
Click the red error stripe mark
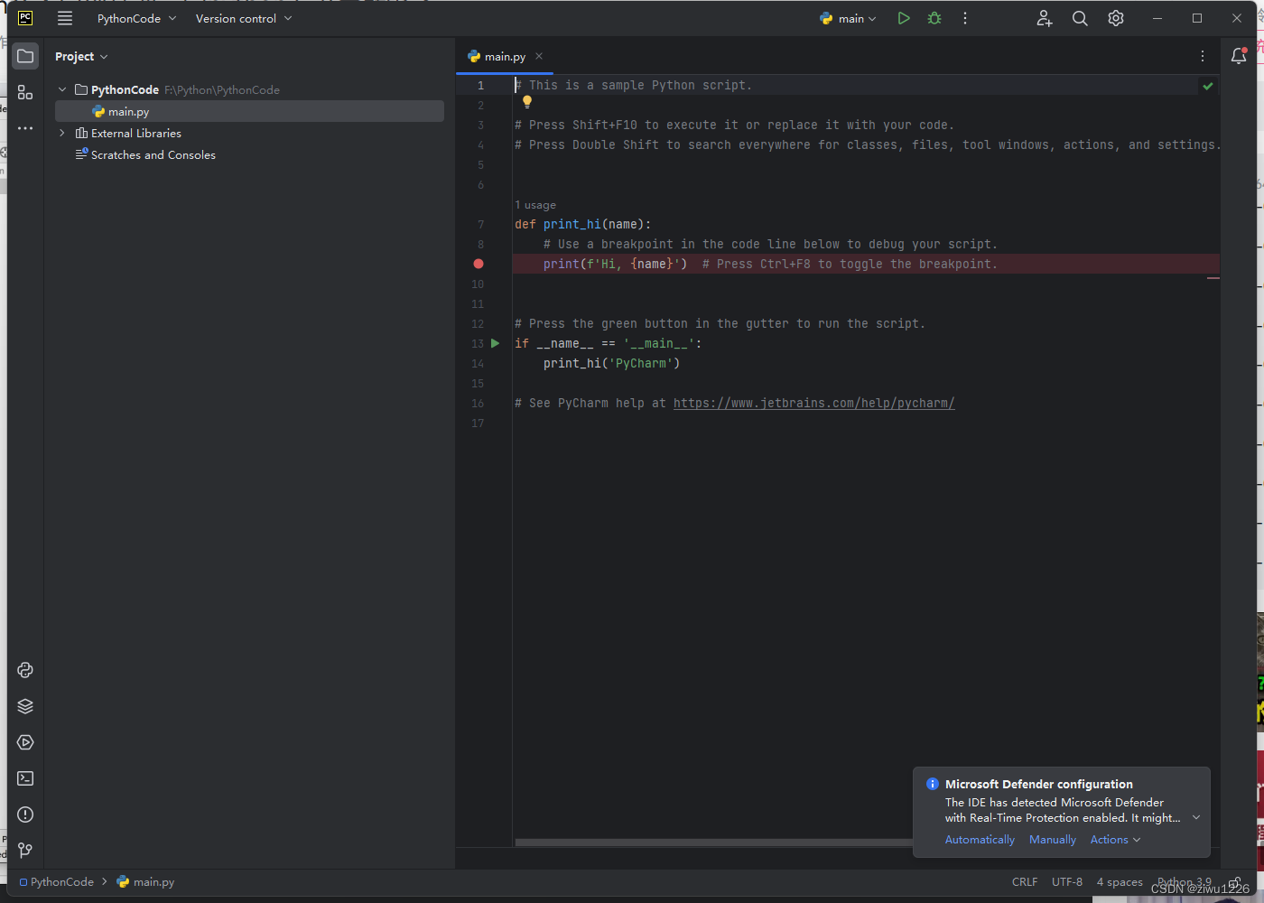[x=1213, y=278]
